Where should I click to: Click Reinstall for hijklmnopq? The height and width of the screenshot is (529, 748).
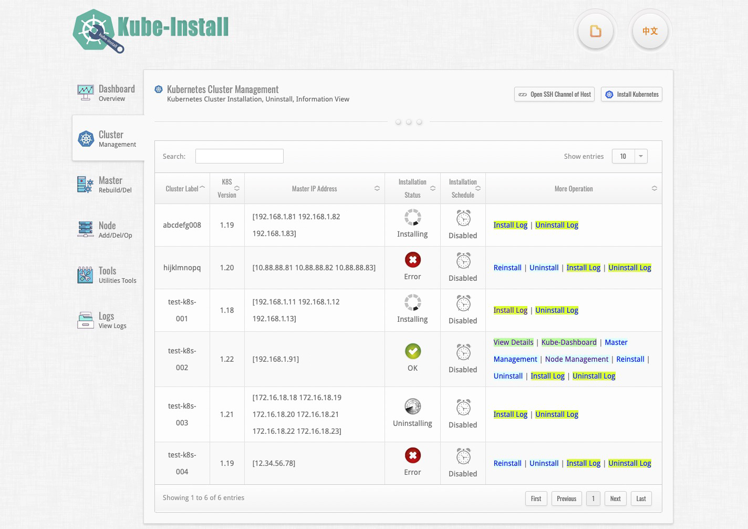[507, 268]
